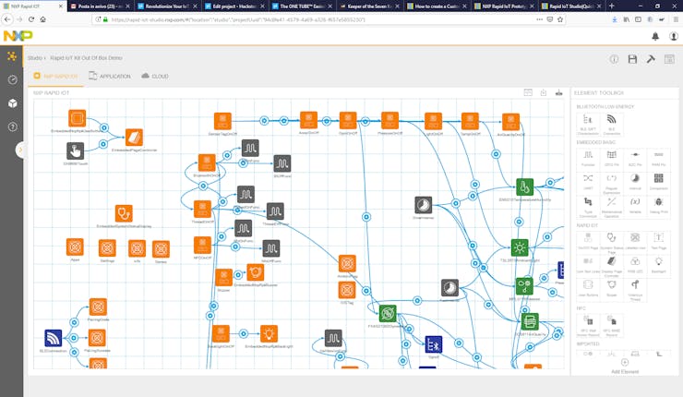This screenshot has height=397, width=683.
Task: Pick GPIO Pin element in toolbox
Action: [612, 158]
